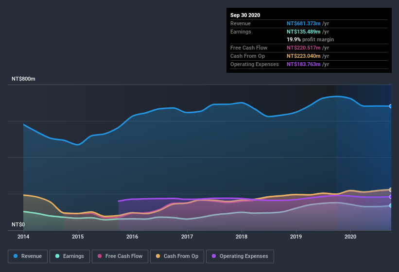
Task: Click the orange Cash From Op end marker
Action: coord(391,189)
